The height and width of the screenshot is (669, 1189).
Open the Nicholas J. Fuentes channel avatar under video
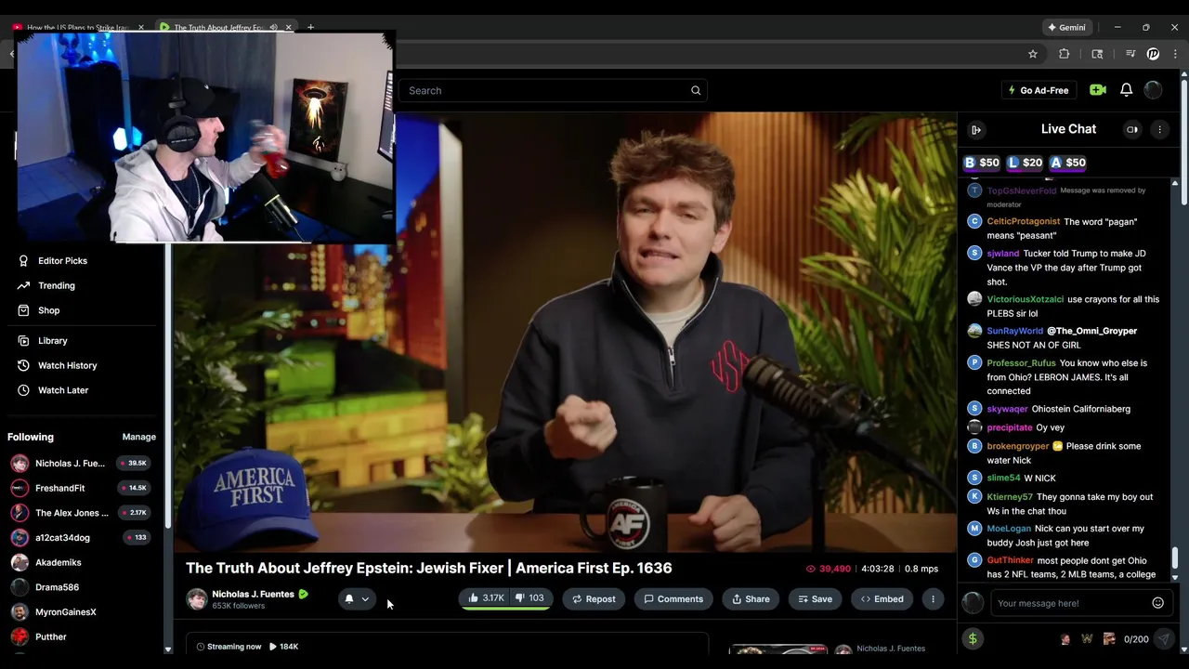pos(197,599)
